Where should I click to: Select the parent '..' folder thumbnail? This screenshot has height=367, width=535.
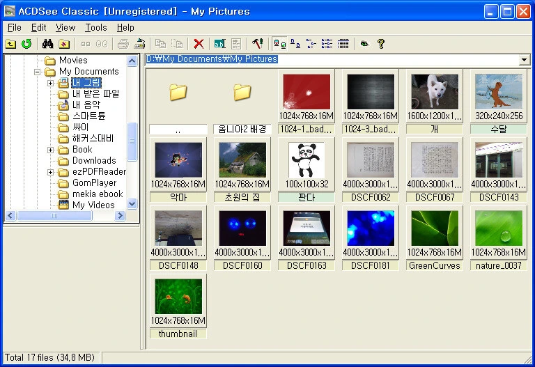(178, 102)
